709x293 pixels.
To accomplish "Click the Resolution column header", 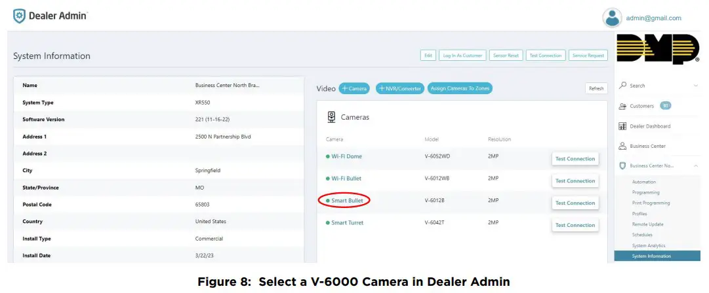I will point(499,139).
